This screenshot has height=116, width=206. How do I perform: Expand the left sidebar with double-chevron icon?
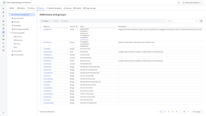pyautogui.click(x=3, y=113)
